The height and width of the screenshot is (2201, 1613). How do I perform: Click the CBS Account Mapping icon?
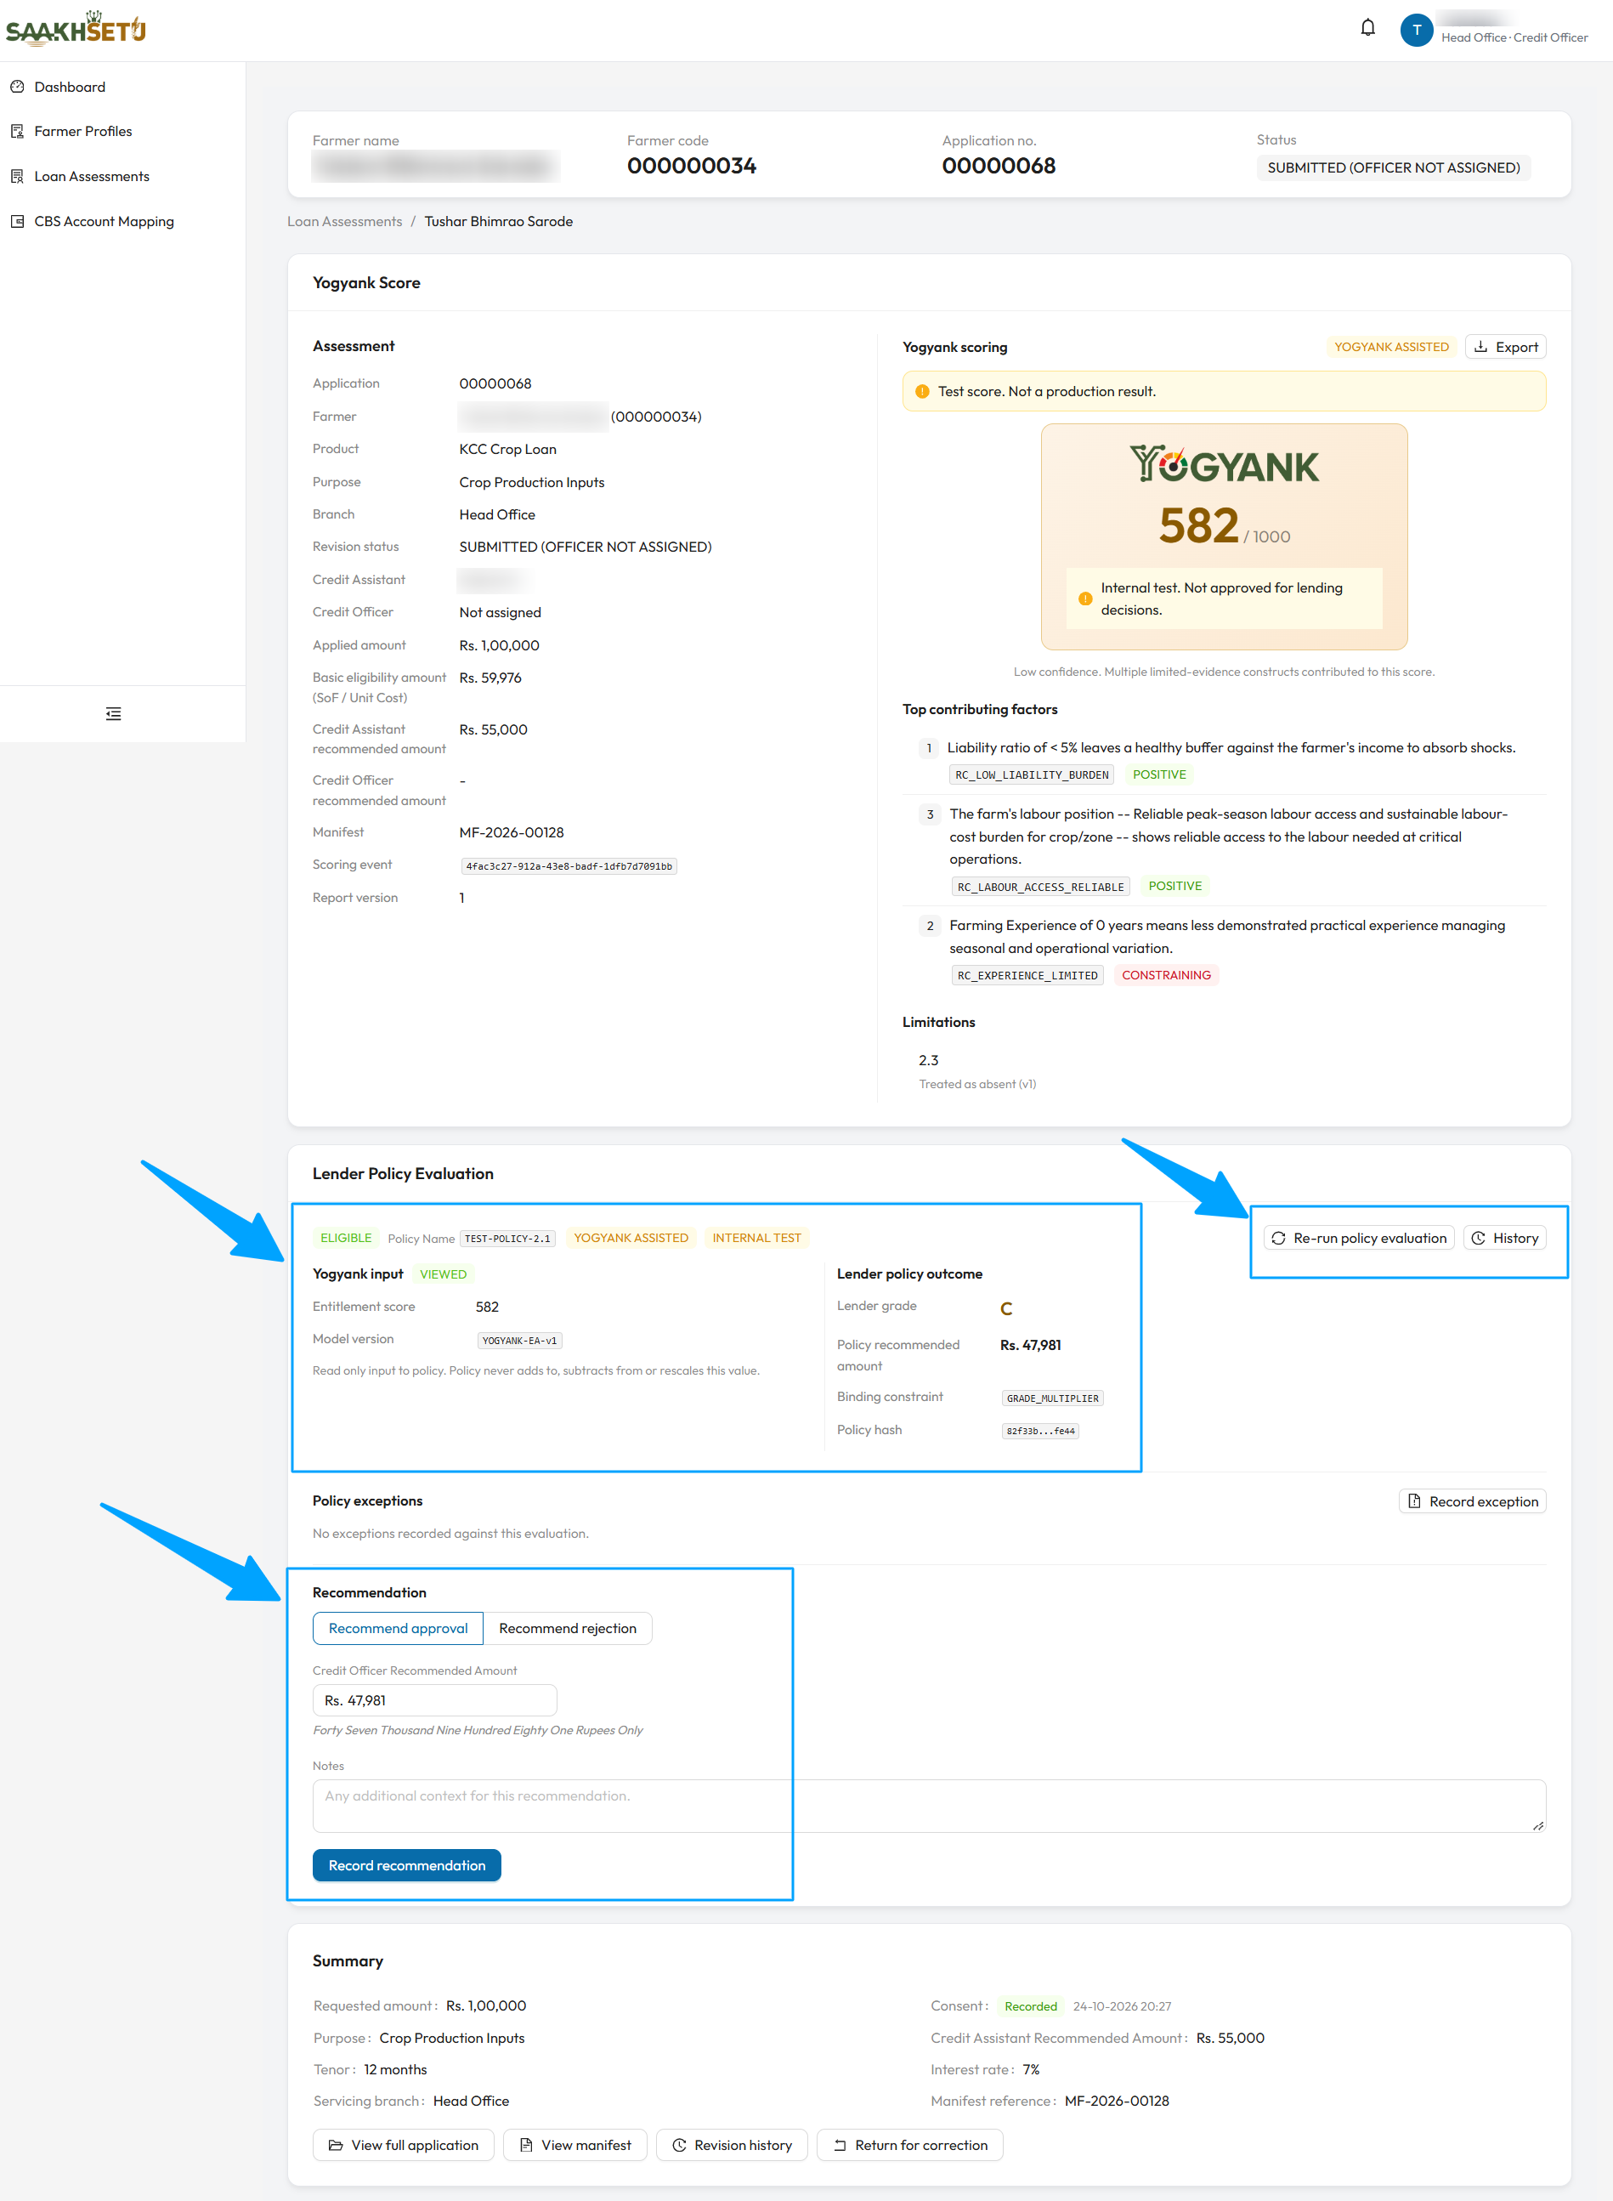click(17, 222)
